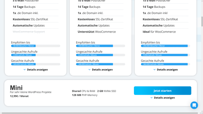Click Empfohlen bis label above 50.000 Besucher bar
The width and height of the screenshot is (203, 114).
tap(21, 43)
